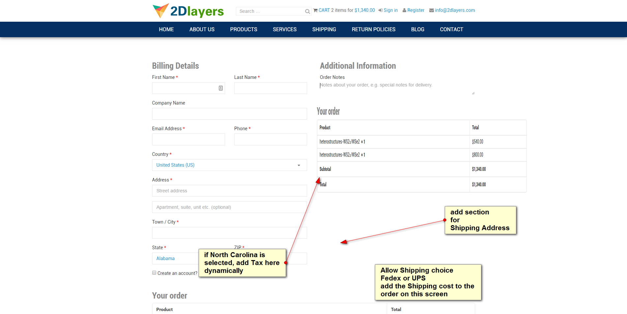Click the cart total $1,340.00 link
The height and width of the screenshot is (314, 627).
(365, 10)
